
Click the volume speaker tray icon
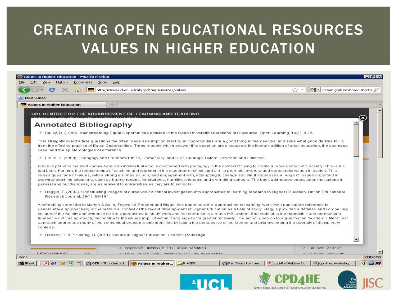pyautogui.click(x=364, y=263)
